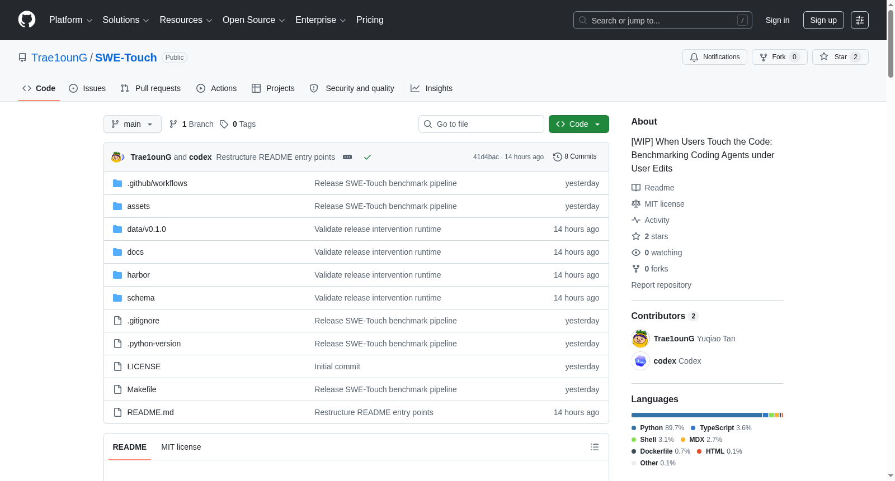Click Trae1ounG contributor avatar

point(640,339)
